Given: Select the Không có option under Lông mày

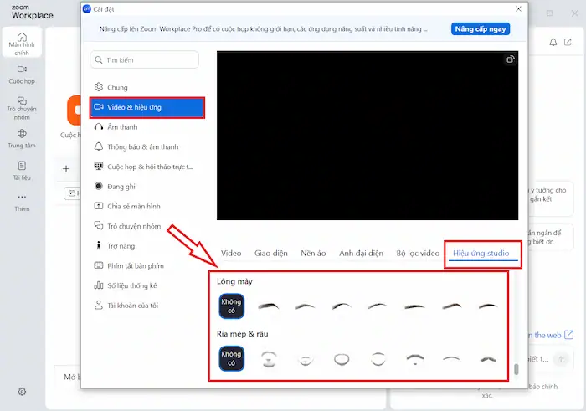Looking at the screenshot, I should 231,306.
